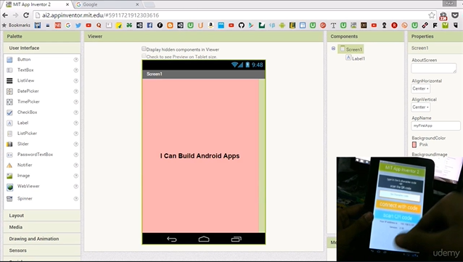This screenshot has width=463, height=262.
Task: Click phone preview back navigation icon
Action: pyautogui.click(x=171, y=239)
